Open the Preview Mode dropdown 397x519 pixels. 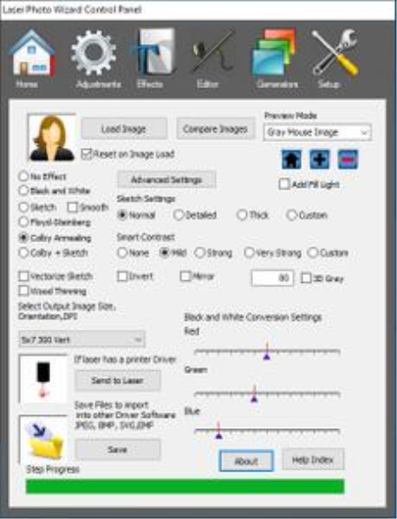pos(318,132)
